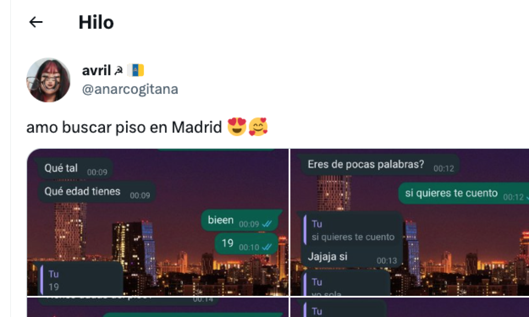
Task: Open second chat screenshot 'Eres de pocas palabras?'
Action: [x=410, y=222]
